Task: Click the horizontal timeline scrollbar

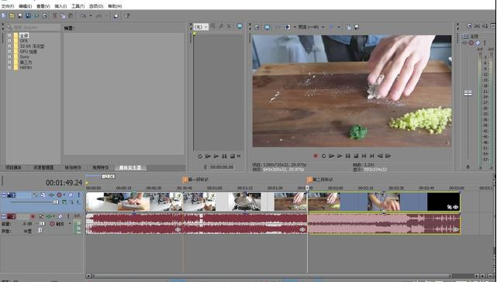Action: (x=271, y=276)
